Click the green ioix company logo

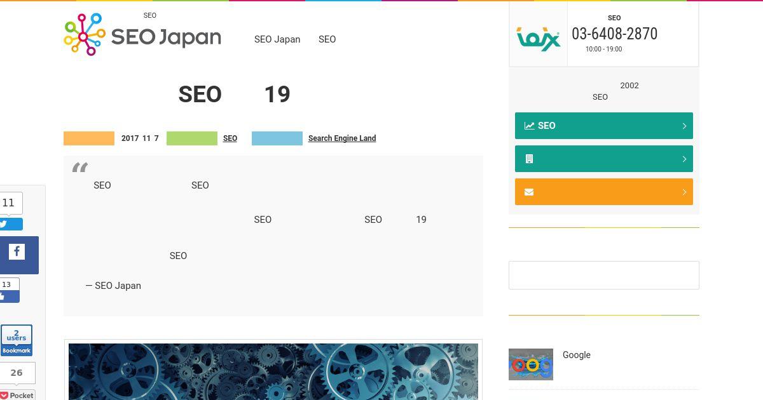point(538,39)
